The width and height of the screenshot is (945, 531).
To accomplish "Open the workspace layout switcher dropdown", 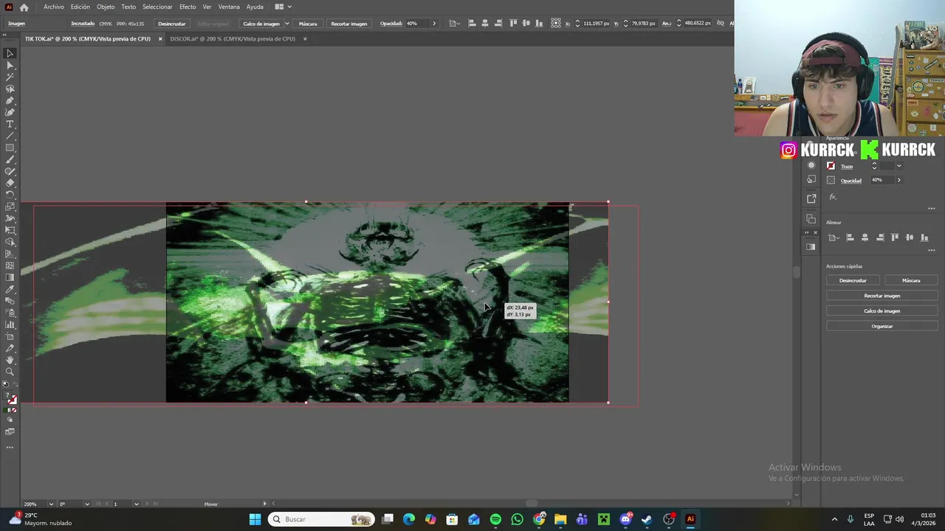I will (x=283, y=7).
